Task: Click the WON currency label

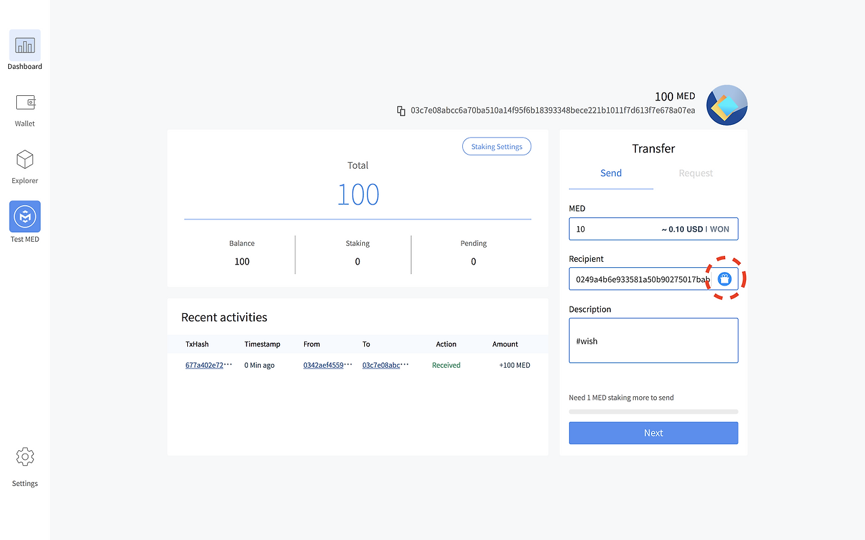Action: pyautogui.click(x=720, y=230)
